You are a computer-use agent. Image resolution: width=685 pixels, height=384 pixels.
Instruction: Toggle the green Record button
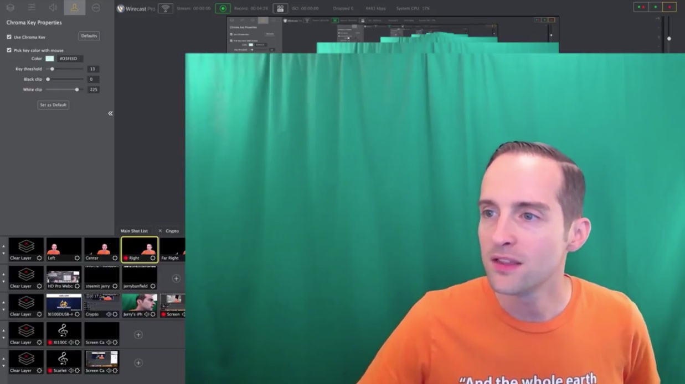223,8
